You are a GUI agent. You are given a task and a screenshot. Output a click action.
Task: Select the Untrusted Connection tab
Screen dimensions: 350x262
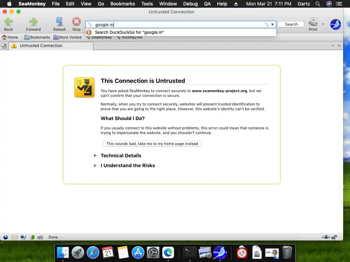point(51,46)
